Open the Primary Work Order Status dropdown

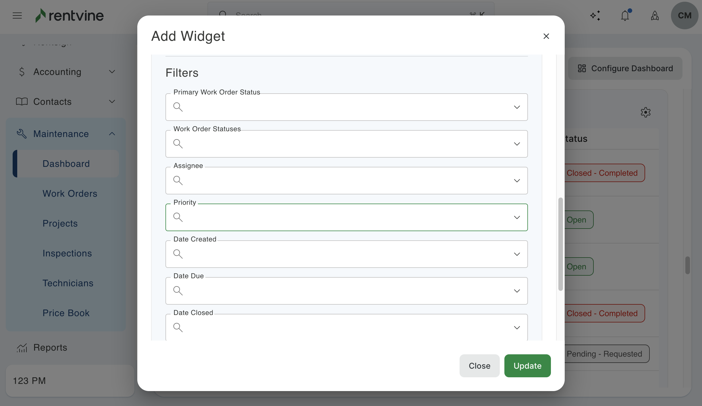point(517,107)
